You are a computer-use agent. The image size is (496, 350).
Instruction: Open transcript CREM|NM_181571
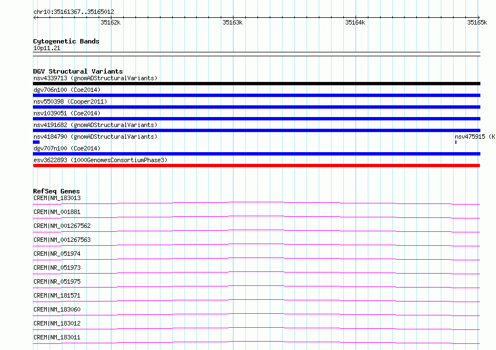coord(57,295)
